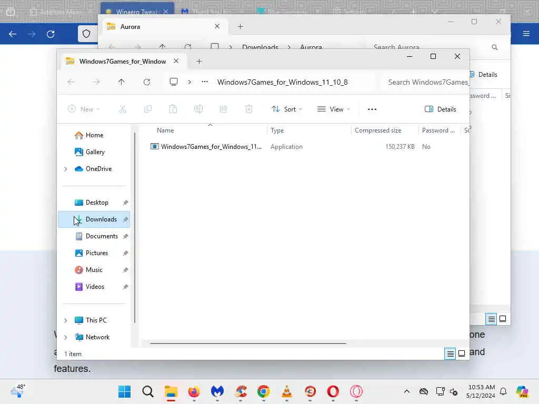
Task: Expand the Network tree node
Action: [65, 337]
